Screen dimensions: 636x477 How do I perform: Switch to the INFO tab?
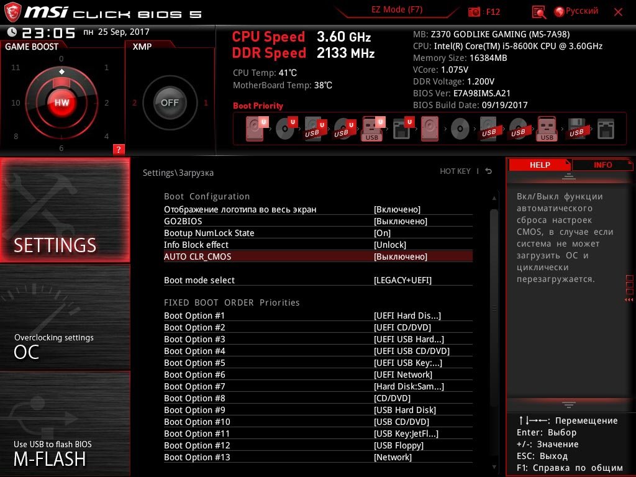[x=602, y=165]
